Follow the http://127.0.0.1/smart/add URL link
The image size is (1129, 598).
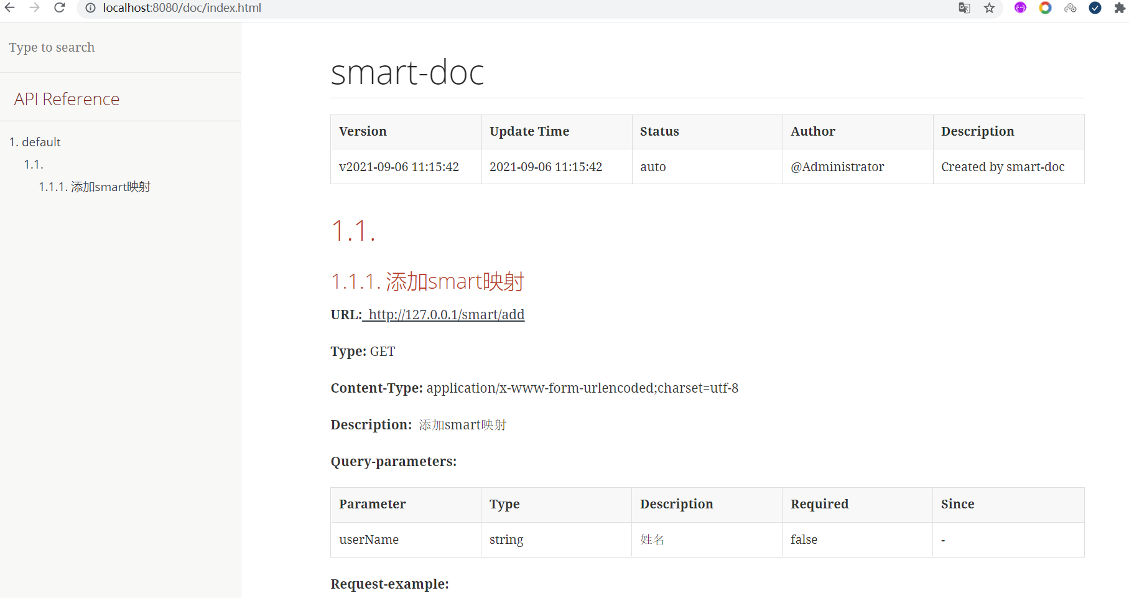447,315
